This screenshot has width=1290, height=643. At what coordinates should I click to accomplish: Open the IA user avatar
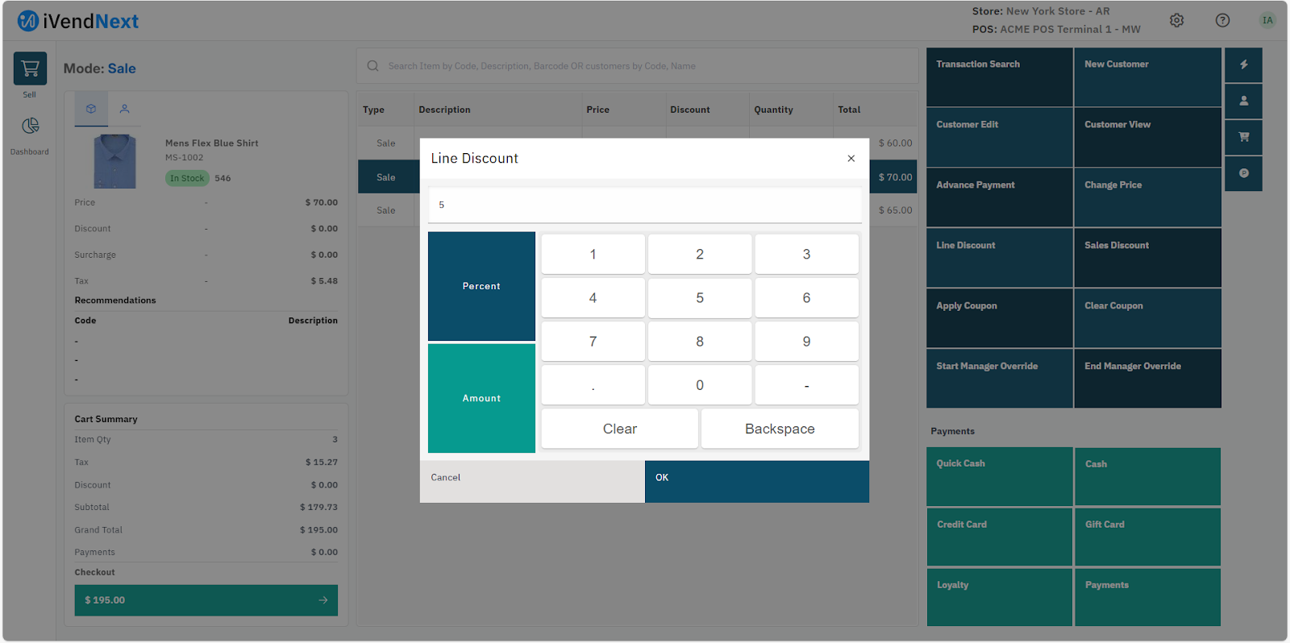point(1267,21)
